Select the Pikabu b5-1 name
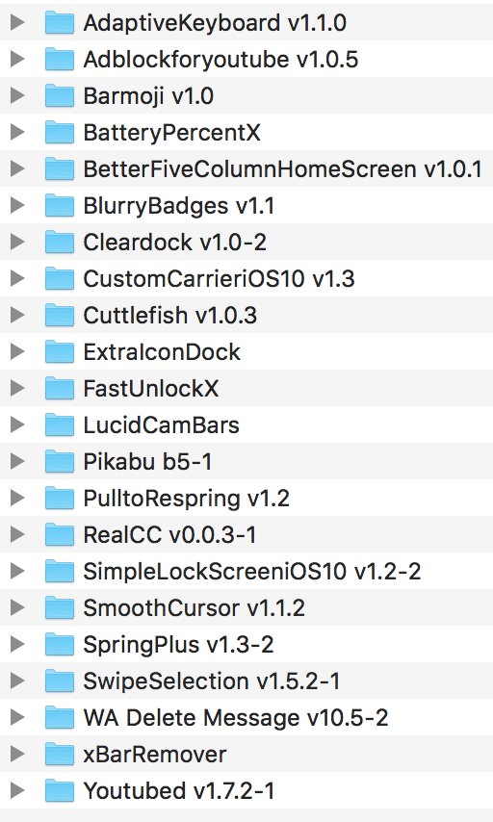The image size is (493, 822). click(x=147, y=462)
